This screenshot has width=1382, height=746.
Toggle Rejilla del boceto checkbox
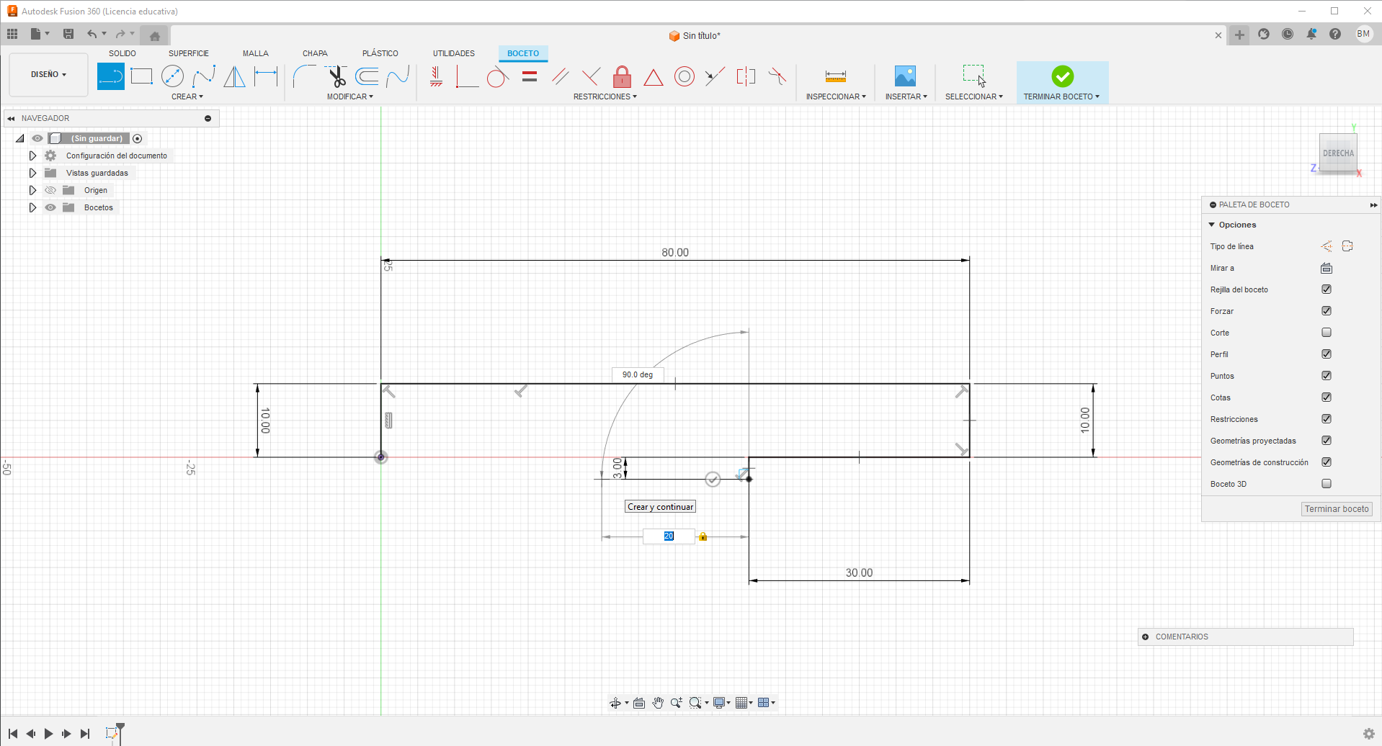pyautogui.click(x=1327, y=289)
